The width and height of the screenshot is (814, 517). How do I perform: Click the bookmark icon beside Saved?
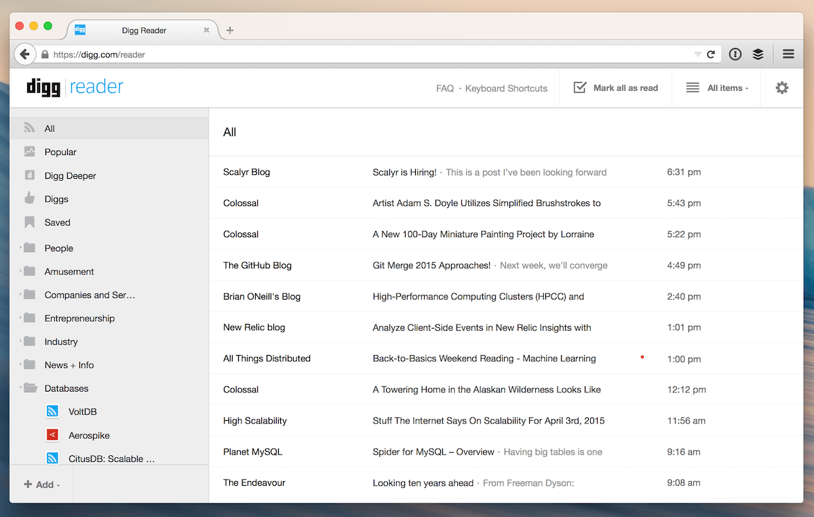[29, 222]
